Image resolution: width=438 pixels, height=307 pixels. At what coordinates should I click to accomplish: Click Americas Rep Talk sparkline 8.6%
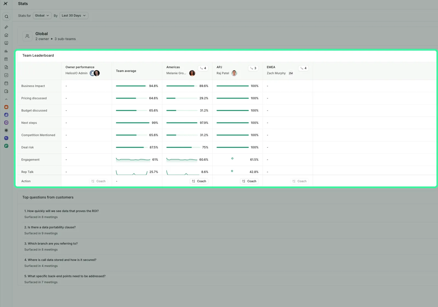point(183,172)
